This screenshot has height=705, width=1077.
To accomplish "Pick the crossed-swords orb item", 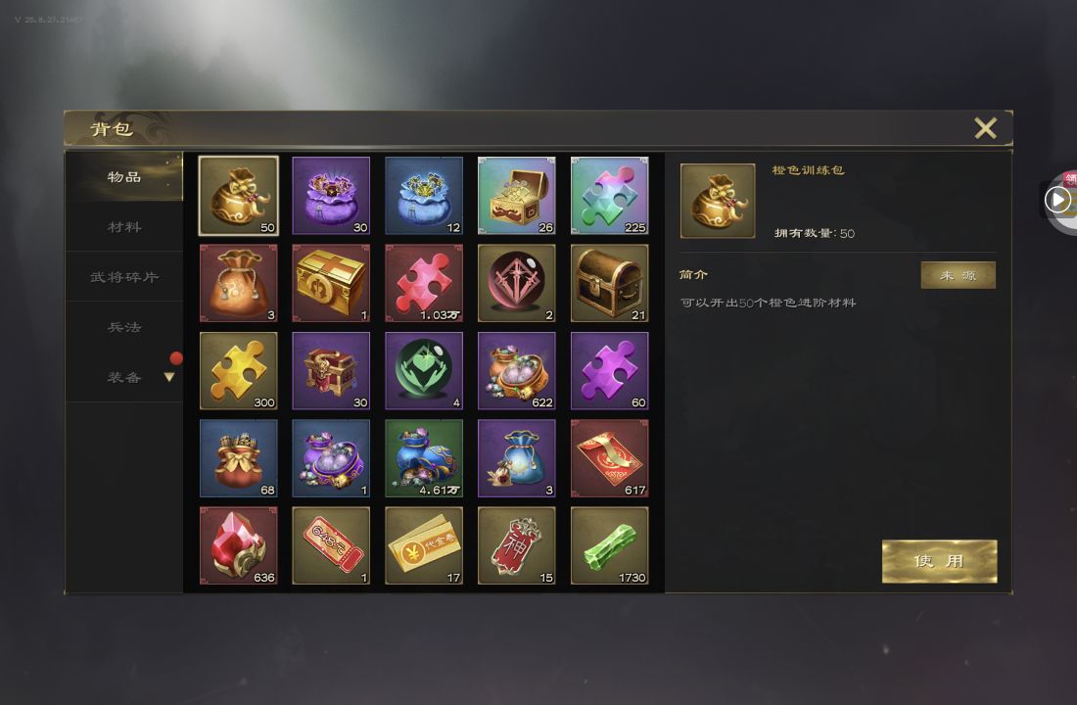I will coord(517,283).
